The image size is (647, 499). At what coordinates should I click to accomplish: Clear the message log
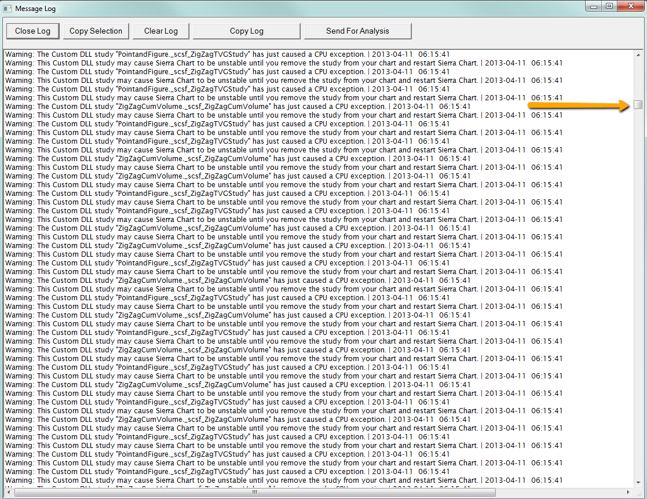(x=161, y=31)
